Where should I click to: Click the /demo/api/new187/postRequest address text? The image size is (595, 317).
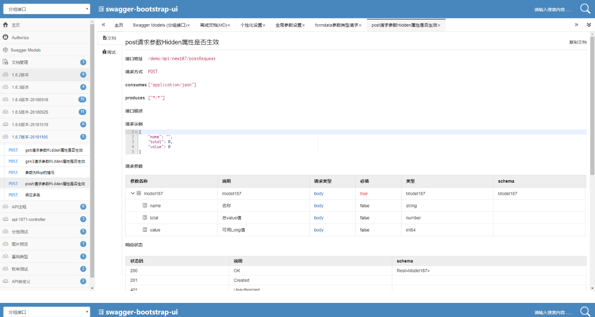[x=182, y=58]
